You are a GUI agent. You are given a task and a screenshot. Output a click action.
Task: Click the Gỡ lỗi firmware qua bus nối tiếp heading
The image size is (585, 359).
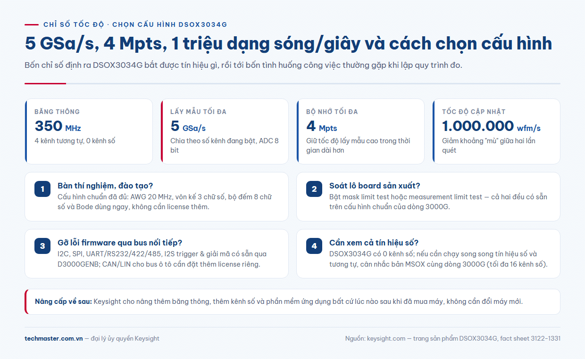pyautogui.click(x=120, y=243)
